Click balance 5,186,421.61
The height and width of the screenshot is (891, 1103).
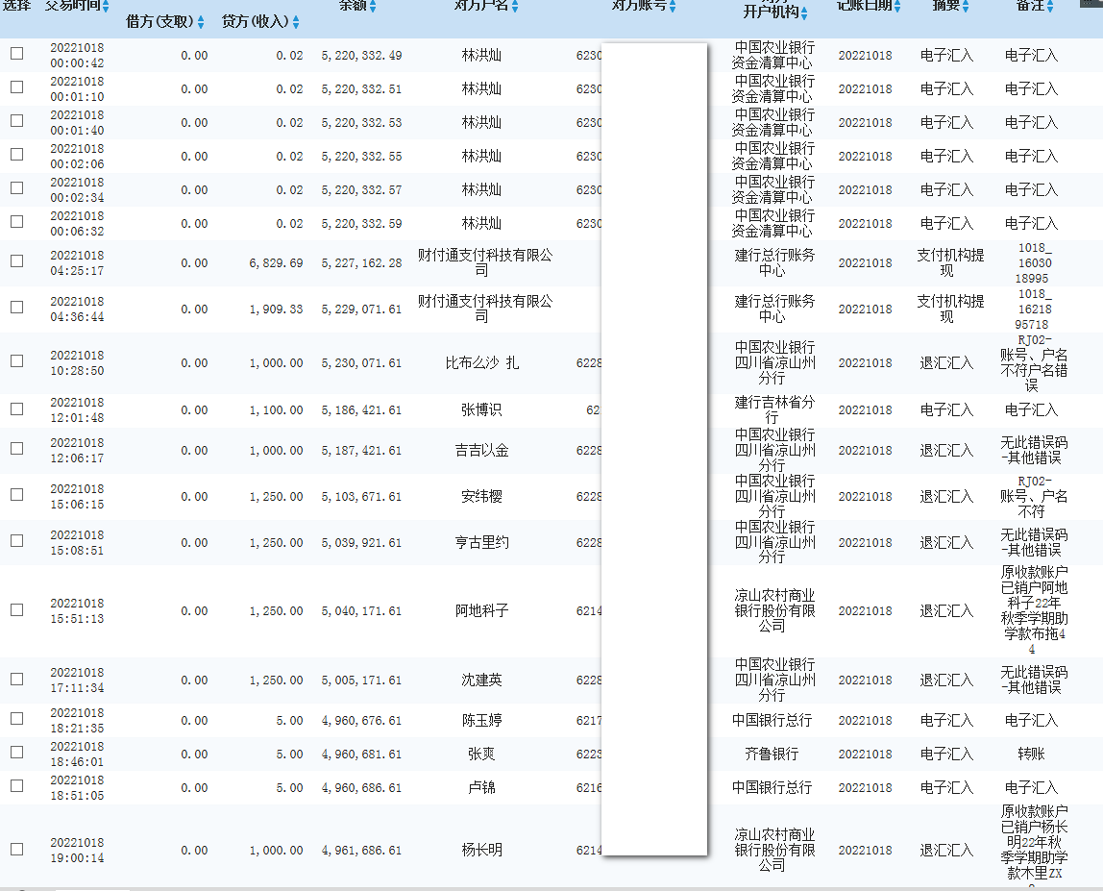361,409
